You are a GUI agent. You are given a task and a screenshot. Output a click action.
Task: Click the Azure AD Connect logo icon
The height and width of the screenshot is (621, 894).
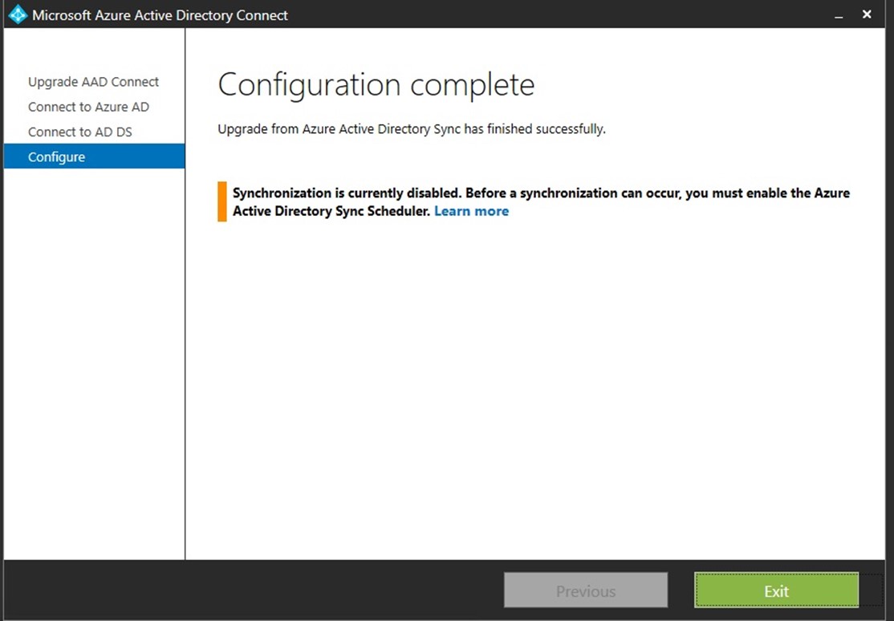tap(17, 14)
